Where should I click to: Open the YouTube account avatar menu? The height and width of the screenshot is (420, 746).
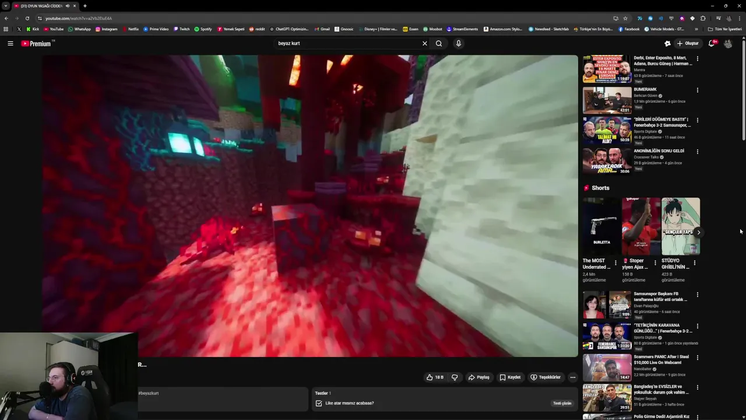point(728,43)
